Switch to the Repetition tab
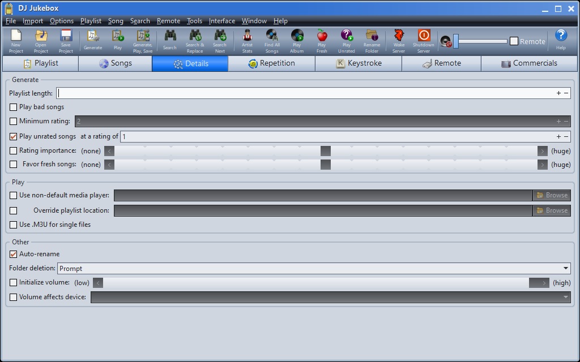The height and width of the screenshot is (362, 580). tap(271, 63)
